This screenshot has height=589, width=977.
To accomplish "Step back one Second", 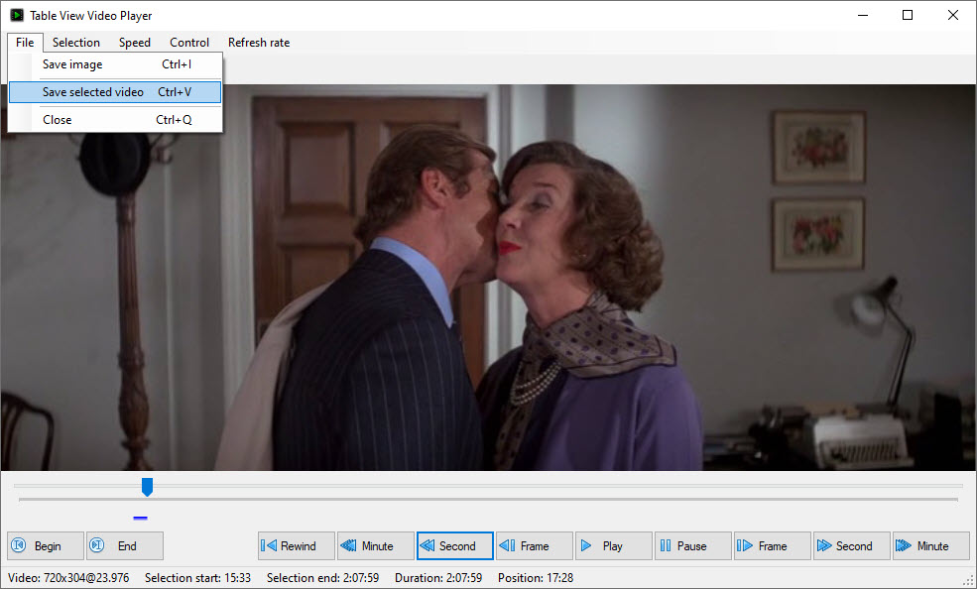I will coord(455,546).
